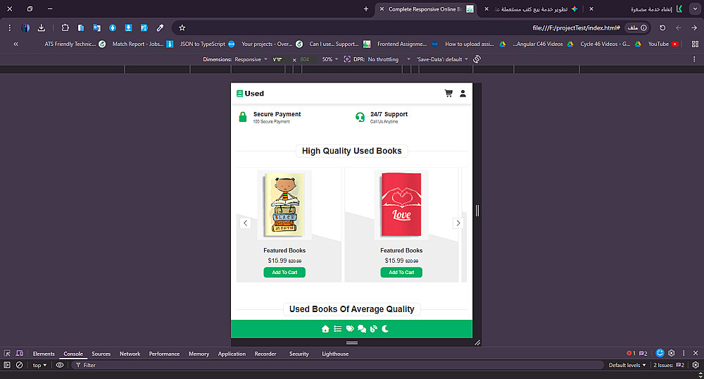Click the color picker eyedropper extension icon
Viewport: 704px width, 379px height.
pos(160,28)
